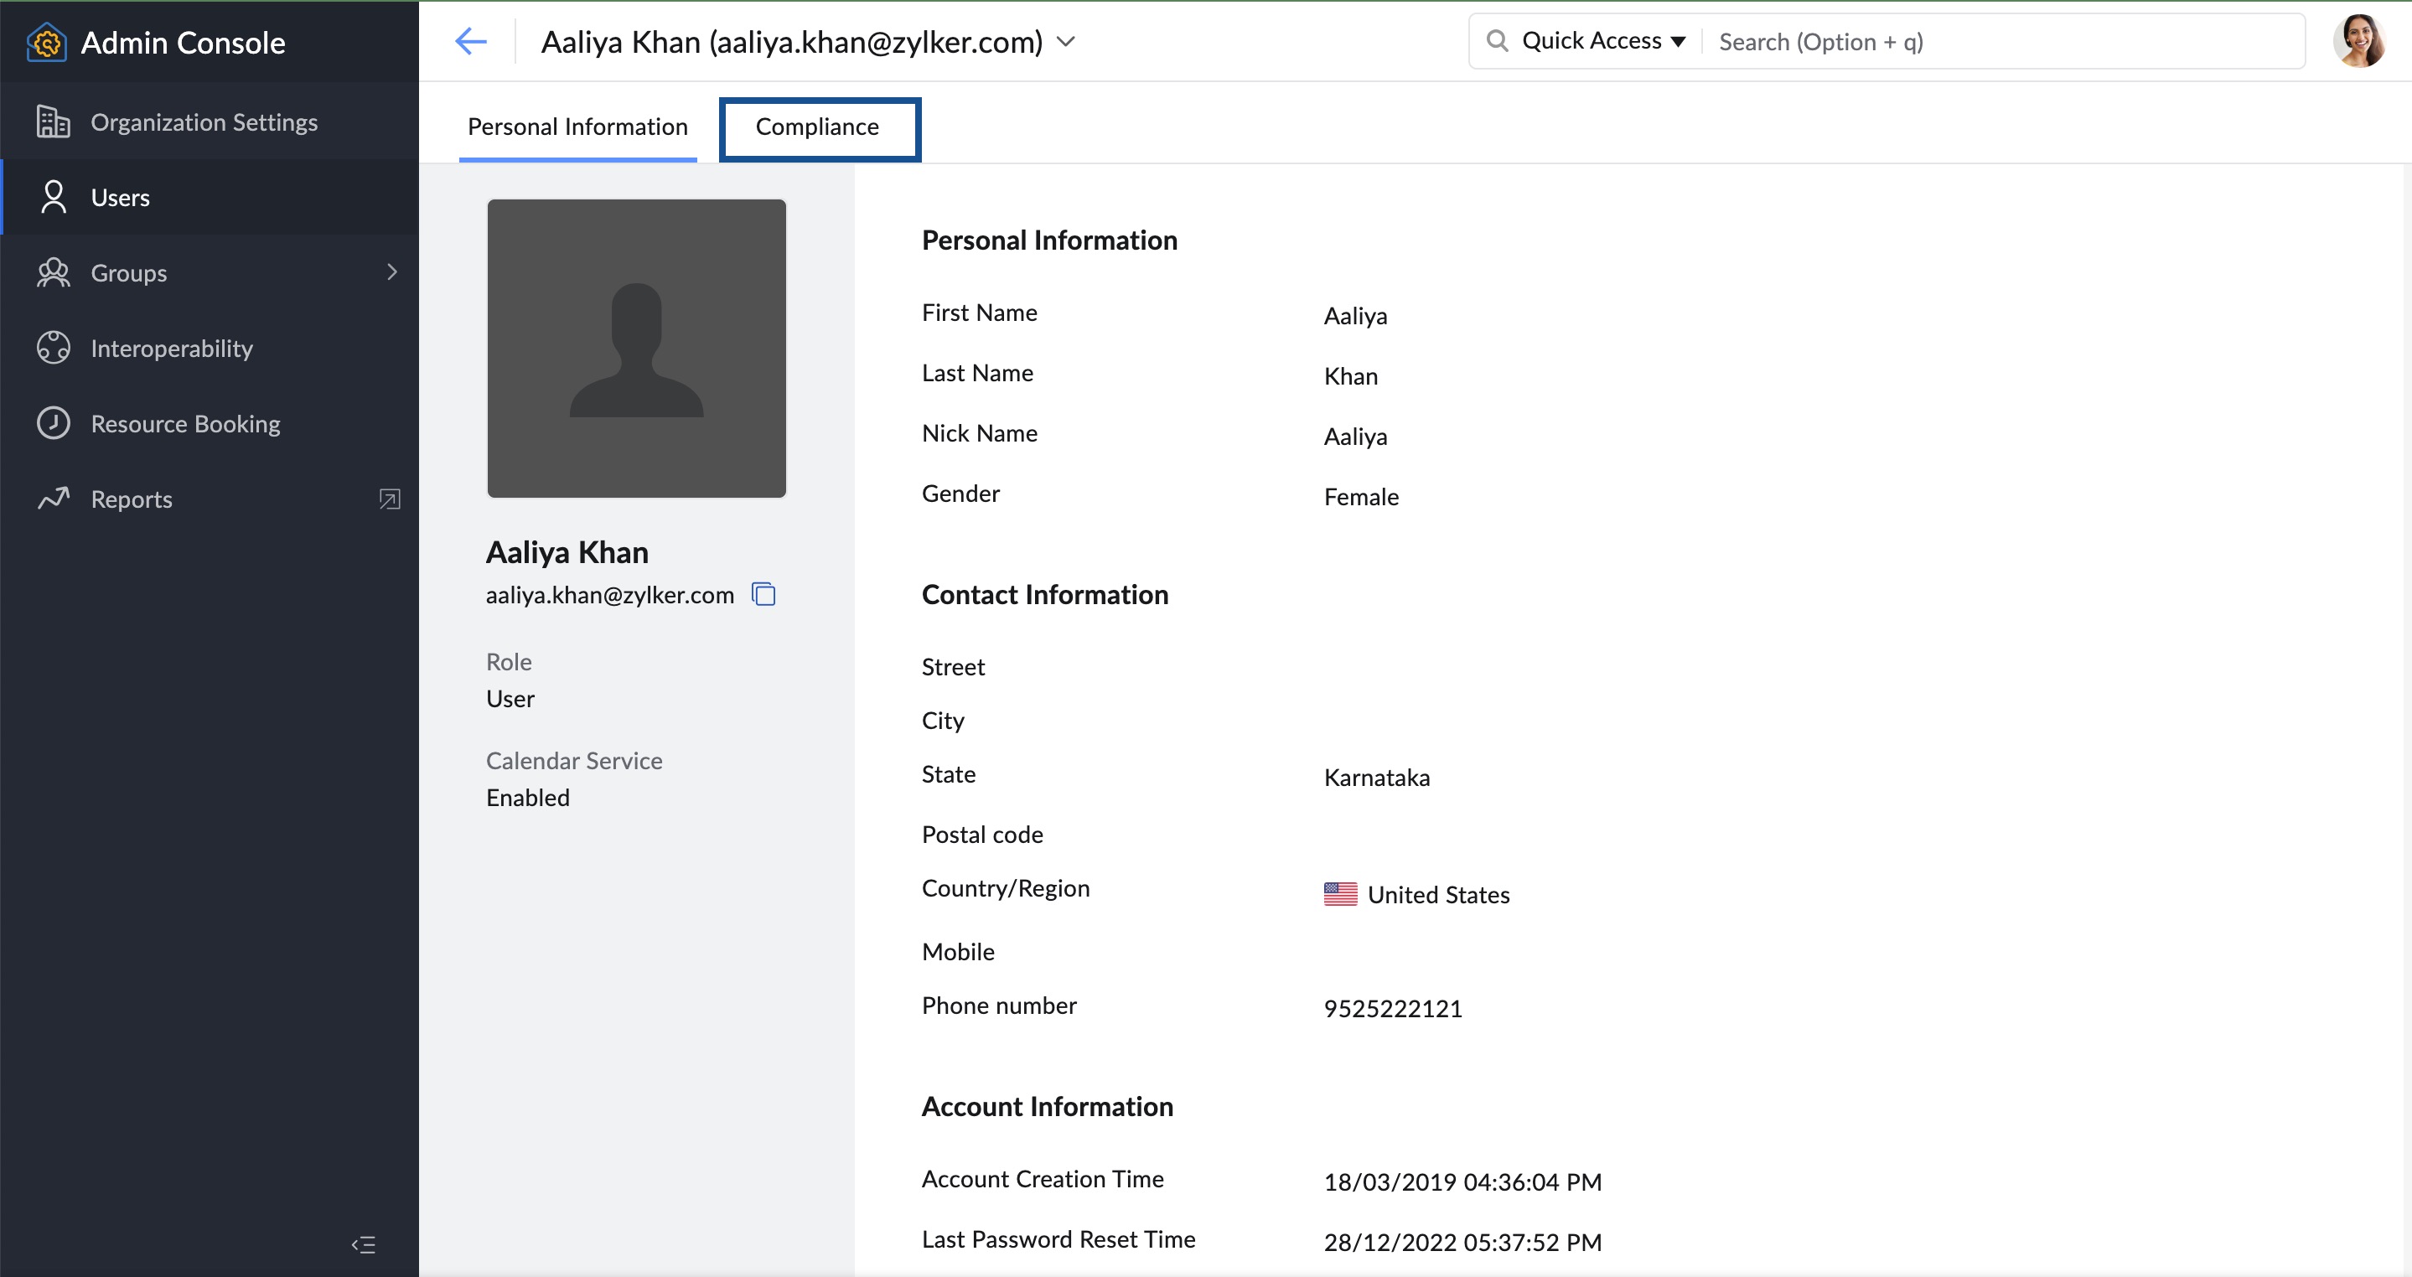Switch to the Compliance tab
Viewport: 2412px width, 1277px height.
[x=817, y=127]
